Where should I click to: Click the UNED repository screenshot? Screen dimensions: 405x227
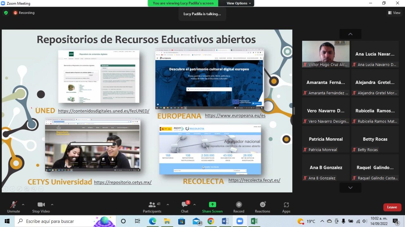[99, 76]
